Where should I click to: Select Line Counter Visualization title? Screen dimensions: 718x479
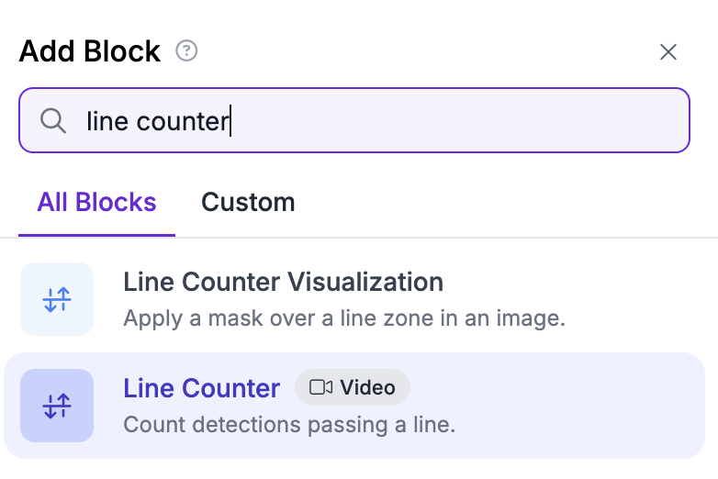(284, 282)
